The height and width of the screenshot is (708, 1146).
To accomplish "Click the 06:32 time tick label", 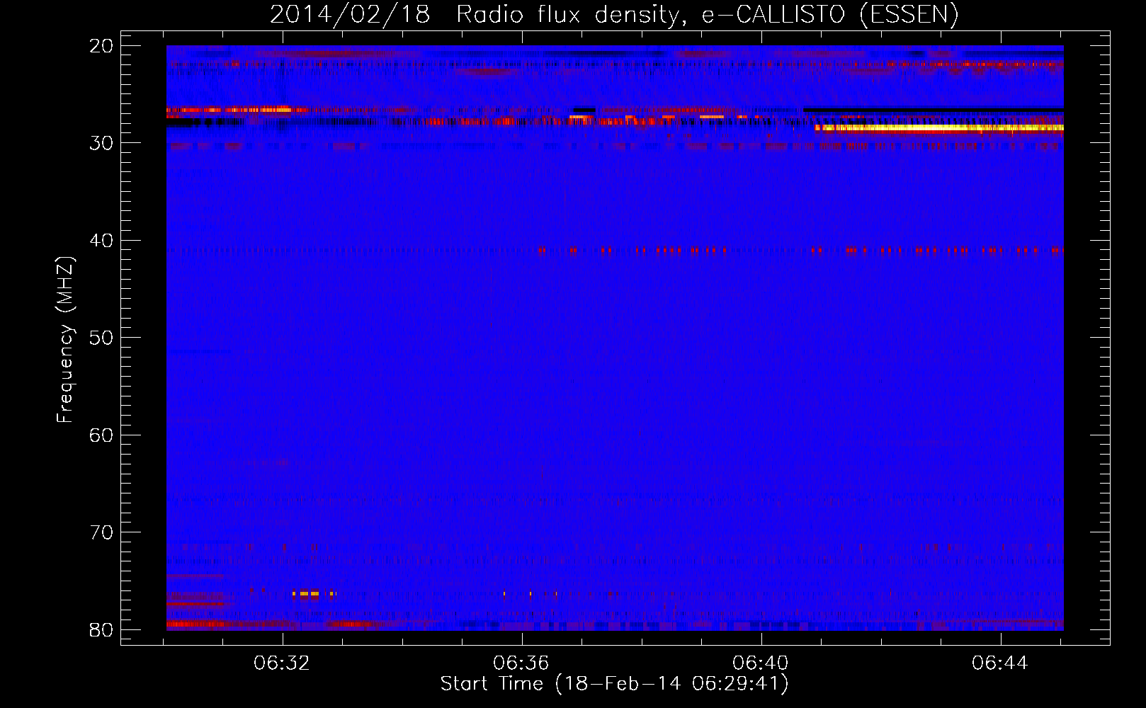I will [282, 663].
